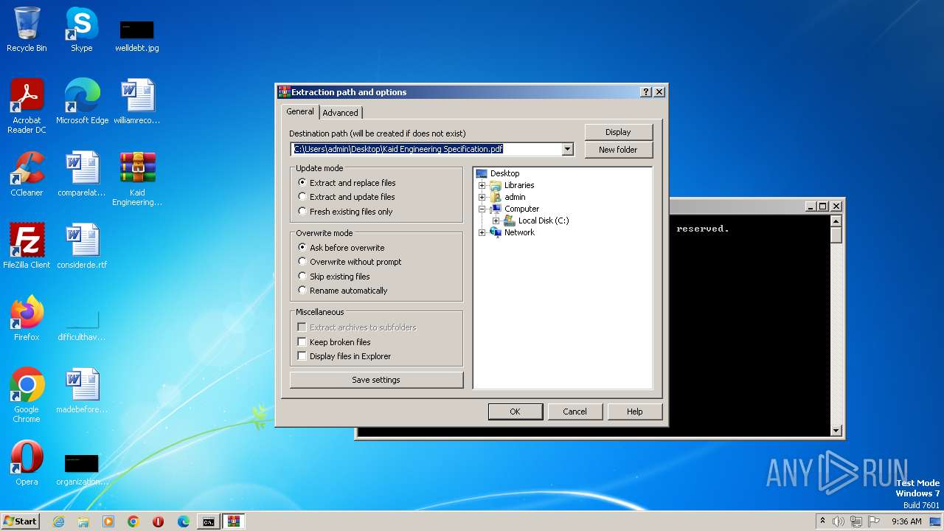Click the clock showing 9:36 AM
Viewport: 944px width, 531px height.
tap(906, 521)
